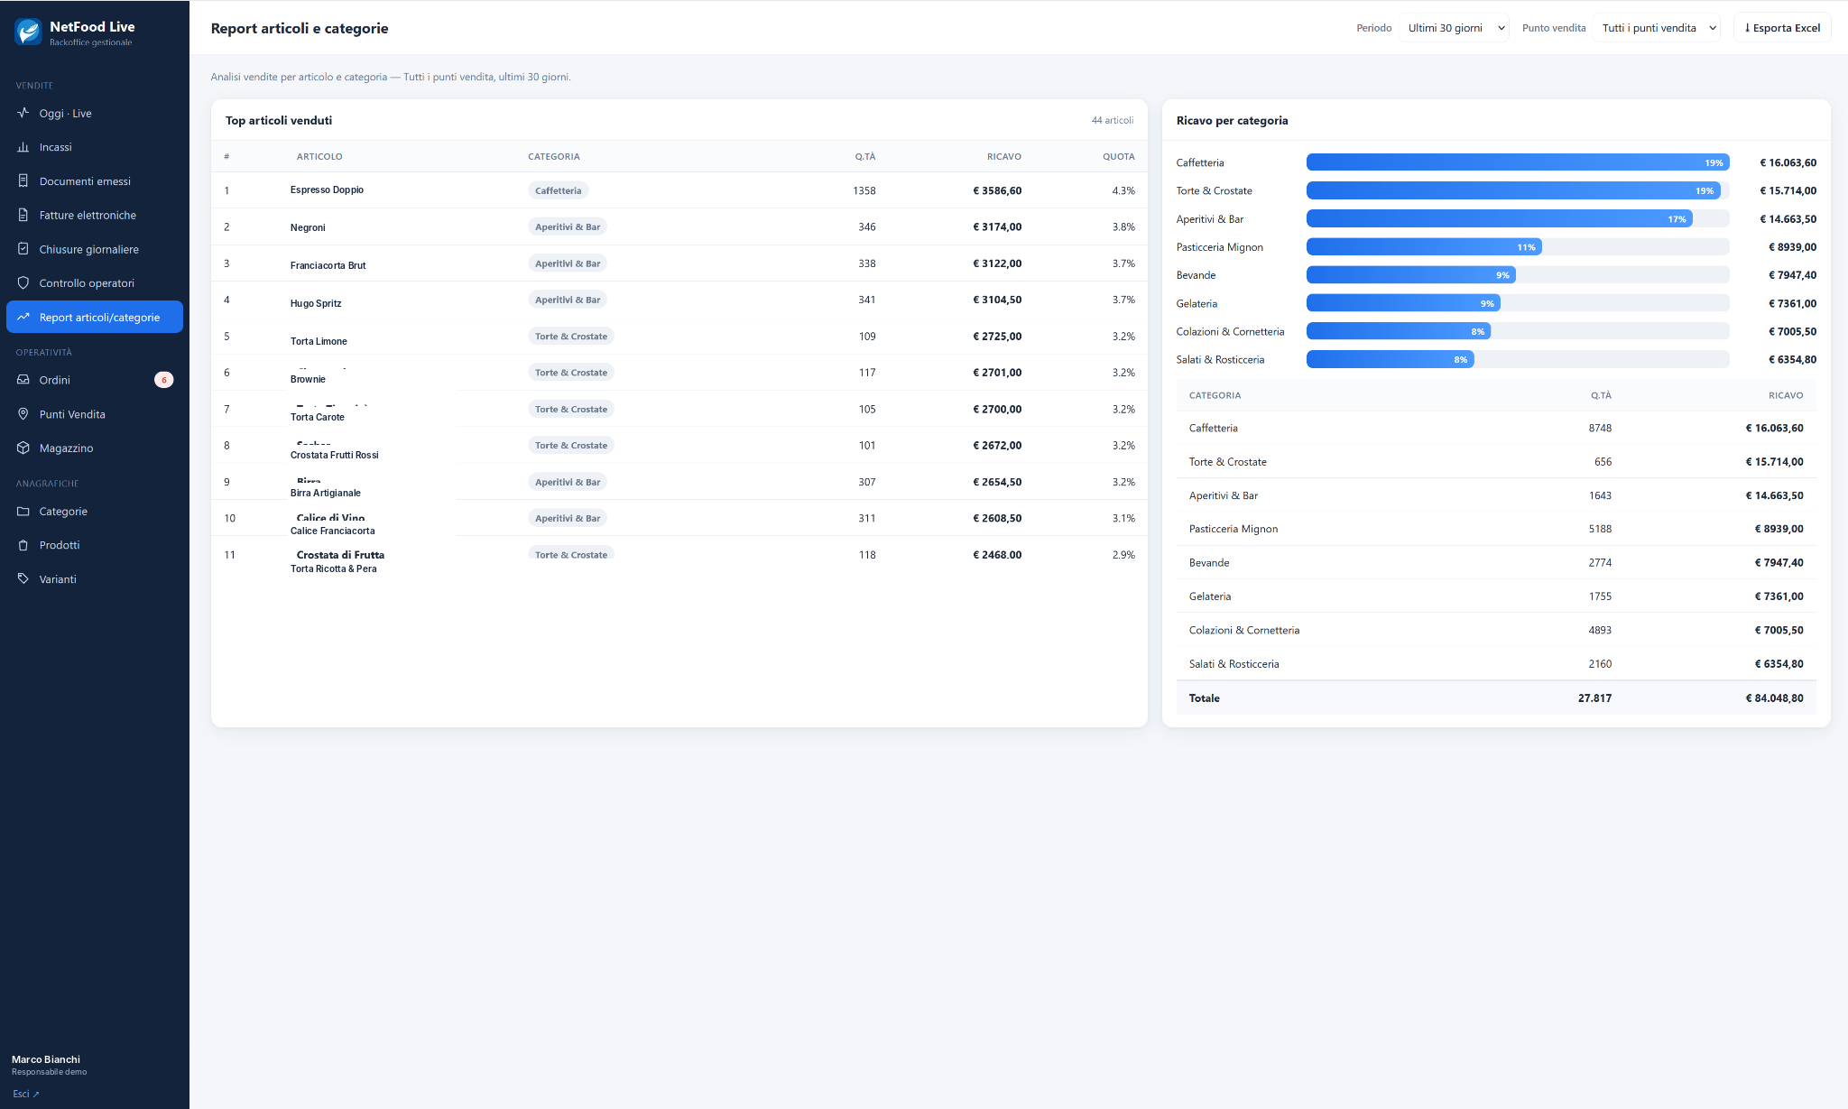Click the Torte & Crostate 19% bar

pyautogui.click(x=1513, y=190)
